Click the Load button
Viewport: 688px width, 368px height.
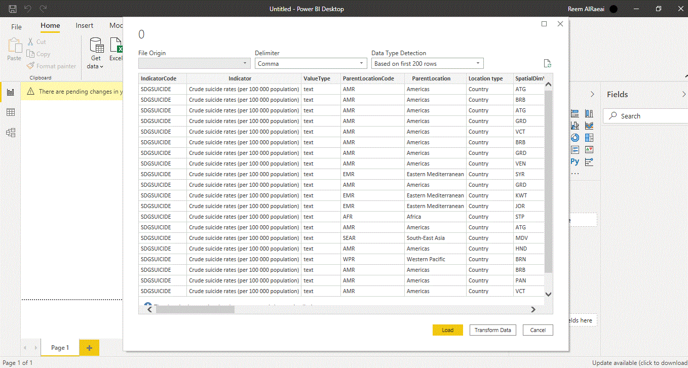pyautogui.click(x=448, y=330)
